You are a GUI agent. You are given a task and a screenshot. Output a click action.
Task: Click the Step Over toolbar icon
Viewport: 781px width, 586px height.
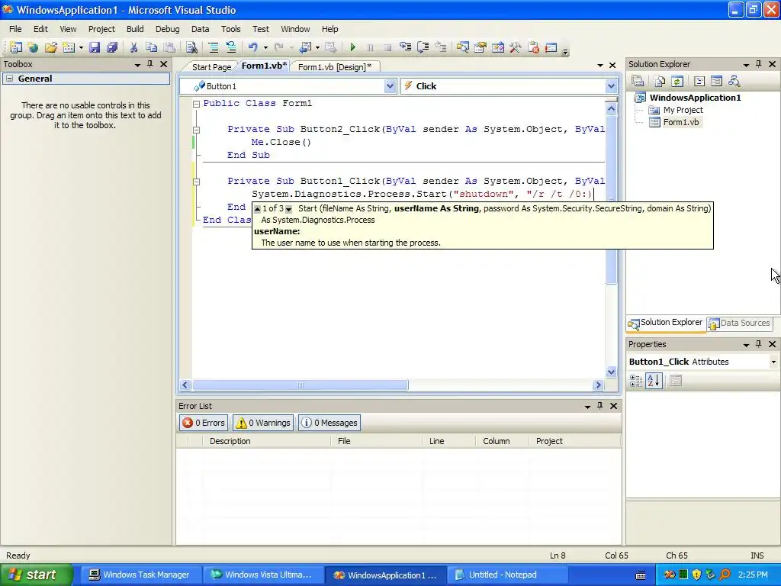coord(423,47)
